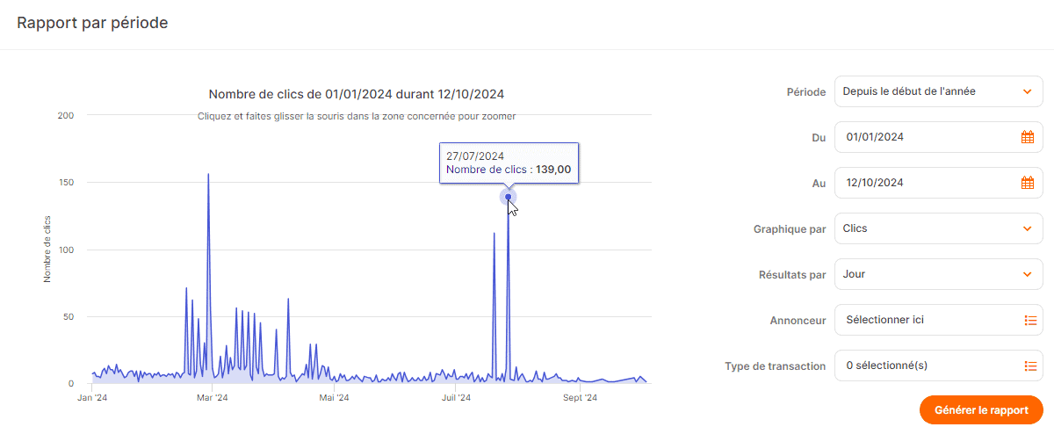Screen dimensions: 1054x427
Task: Click the chart title 'Nombre de clics'
Action: click(357, 94)
